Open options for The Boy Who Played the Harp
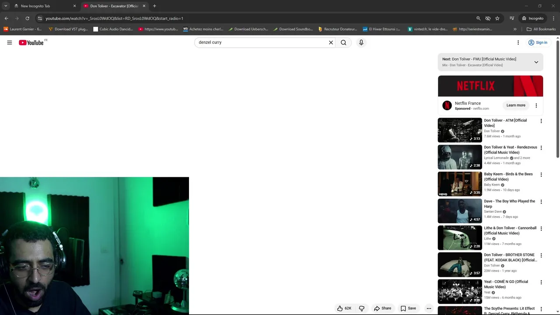The image size is (560, 315). point(541,202)
